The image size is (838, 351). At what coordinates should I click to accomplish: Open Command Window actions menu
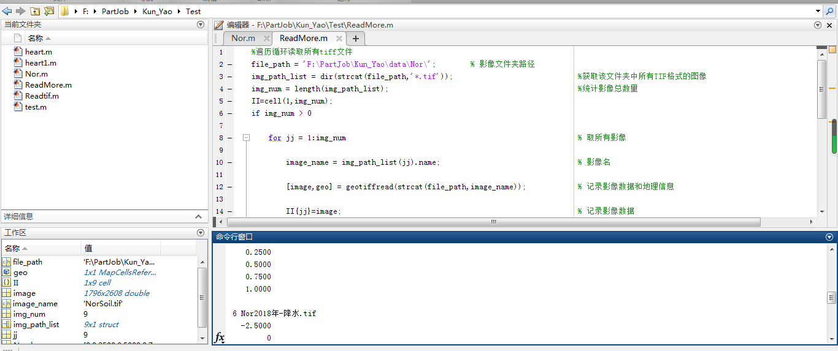tap(829, 236)
